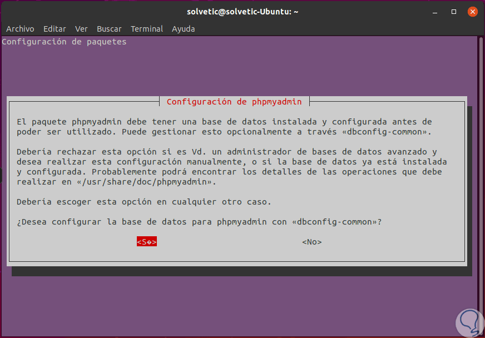
Task: Click the terminal vertical scrollbar
Action: (481, 186)
